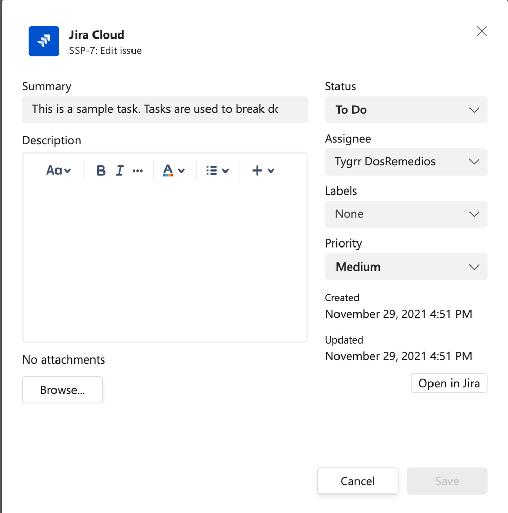The height and width of the screenshot is (513, 508).
Task: Toggle italic formatting in description
Action: (x=120, y=170)
